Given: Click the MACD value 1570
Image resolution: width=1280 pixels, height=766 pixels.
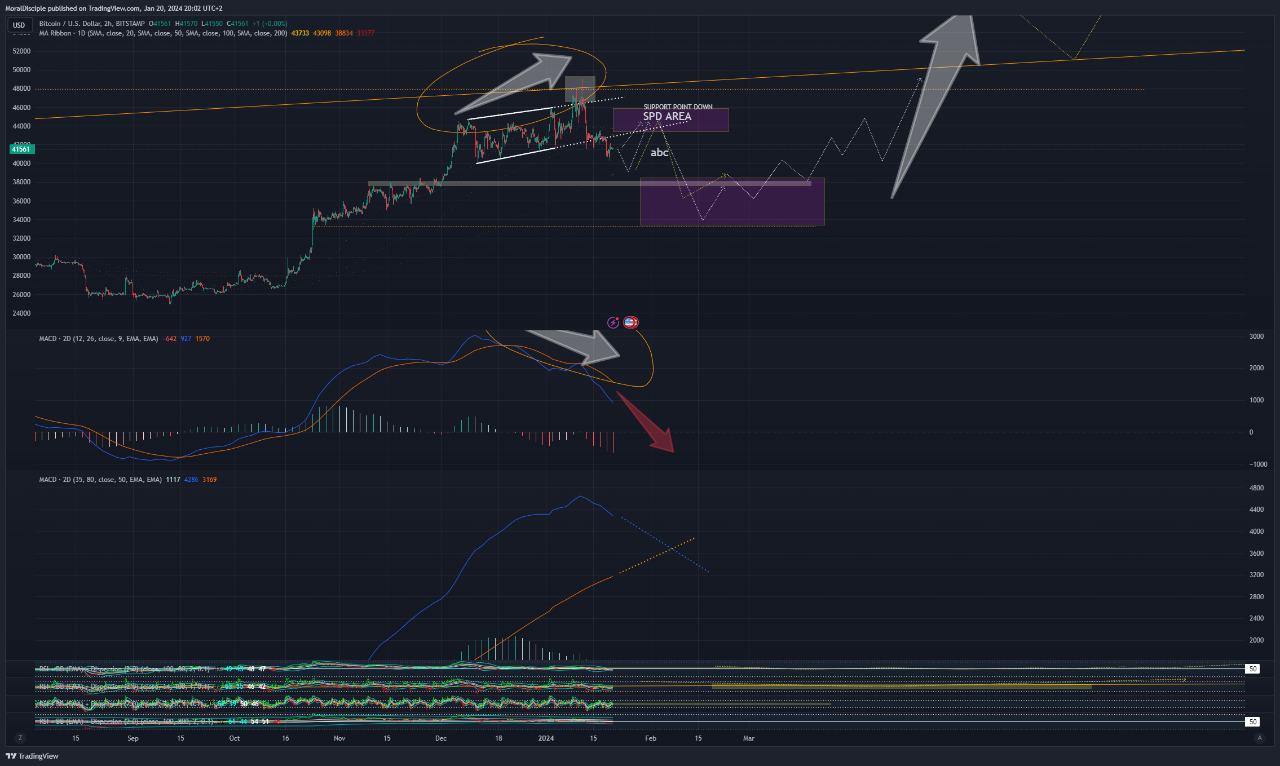Looking at the screenshot, I should 202,339.
